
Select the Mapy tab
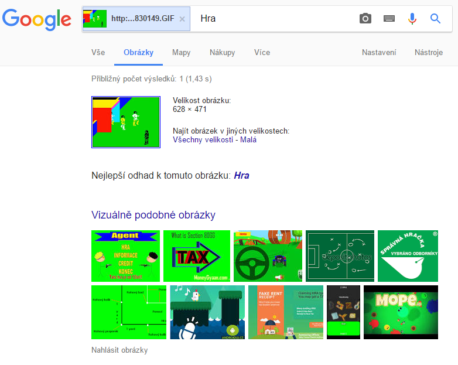click(x=182, y=53)
